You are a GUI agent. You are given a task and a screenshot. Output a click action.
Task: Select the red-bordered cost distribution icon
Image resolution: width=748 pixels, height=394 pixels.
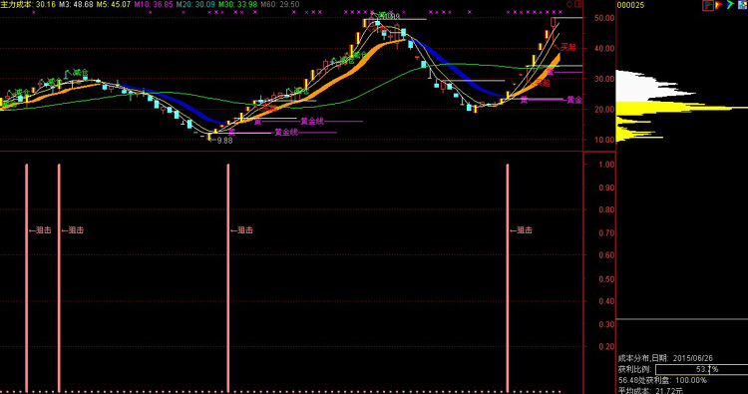coord(708,5)
